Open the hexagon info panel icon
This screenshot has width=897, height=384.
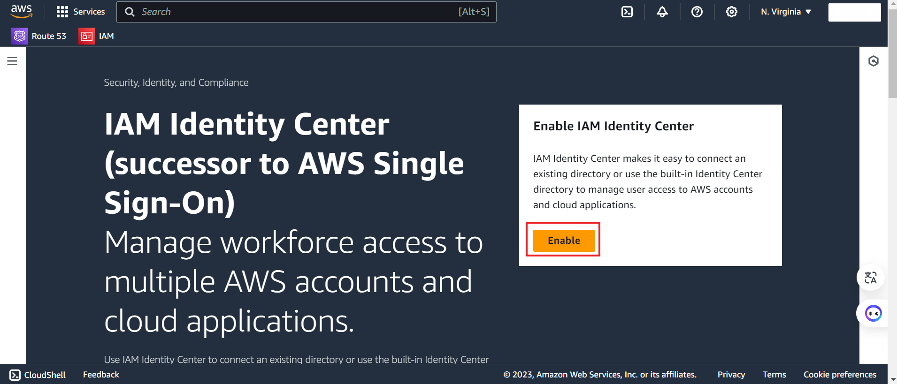(x=873, y=61)
